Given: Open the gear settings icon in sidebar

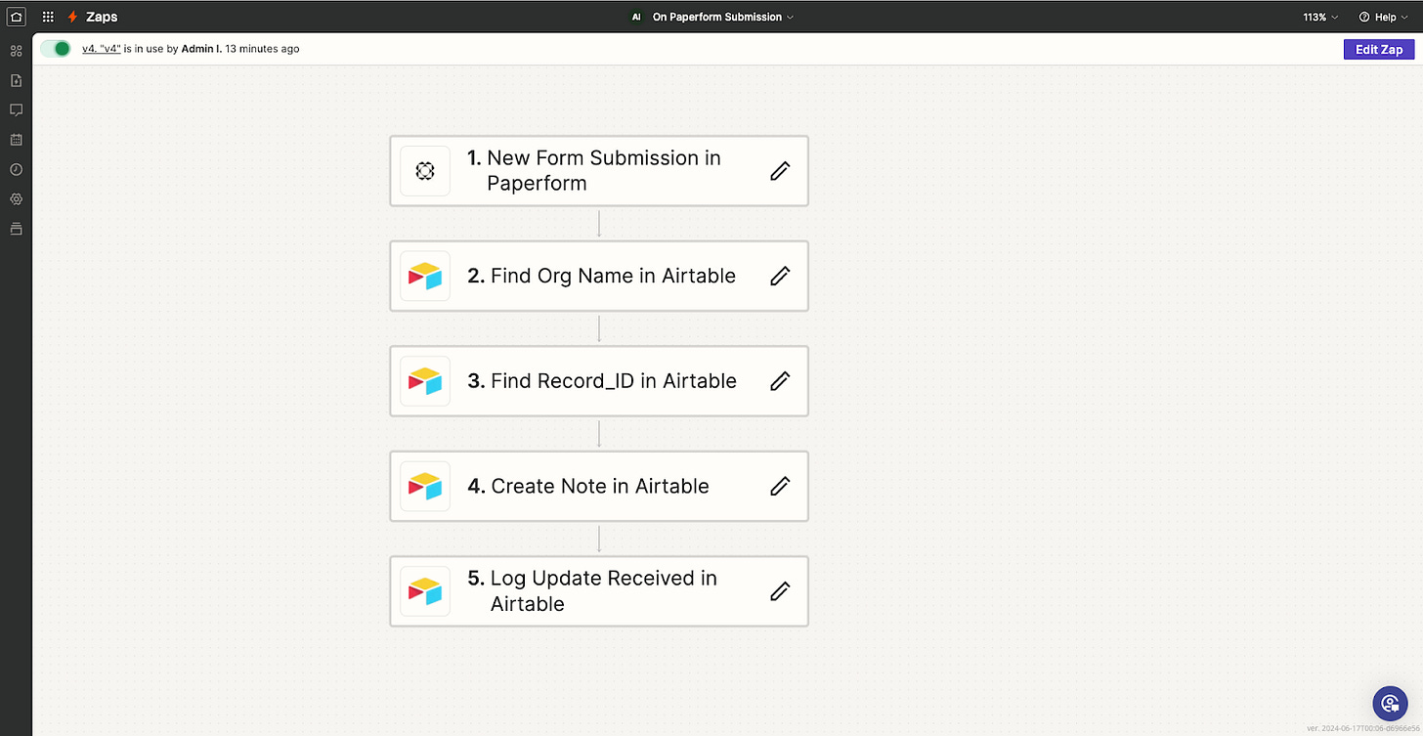Looking at the screenshot, I should 16,199.
